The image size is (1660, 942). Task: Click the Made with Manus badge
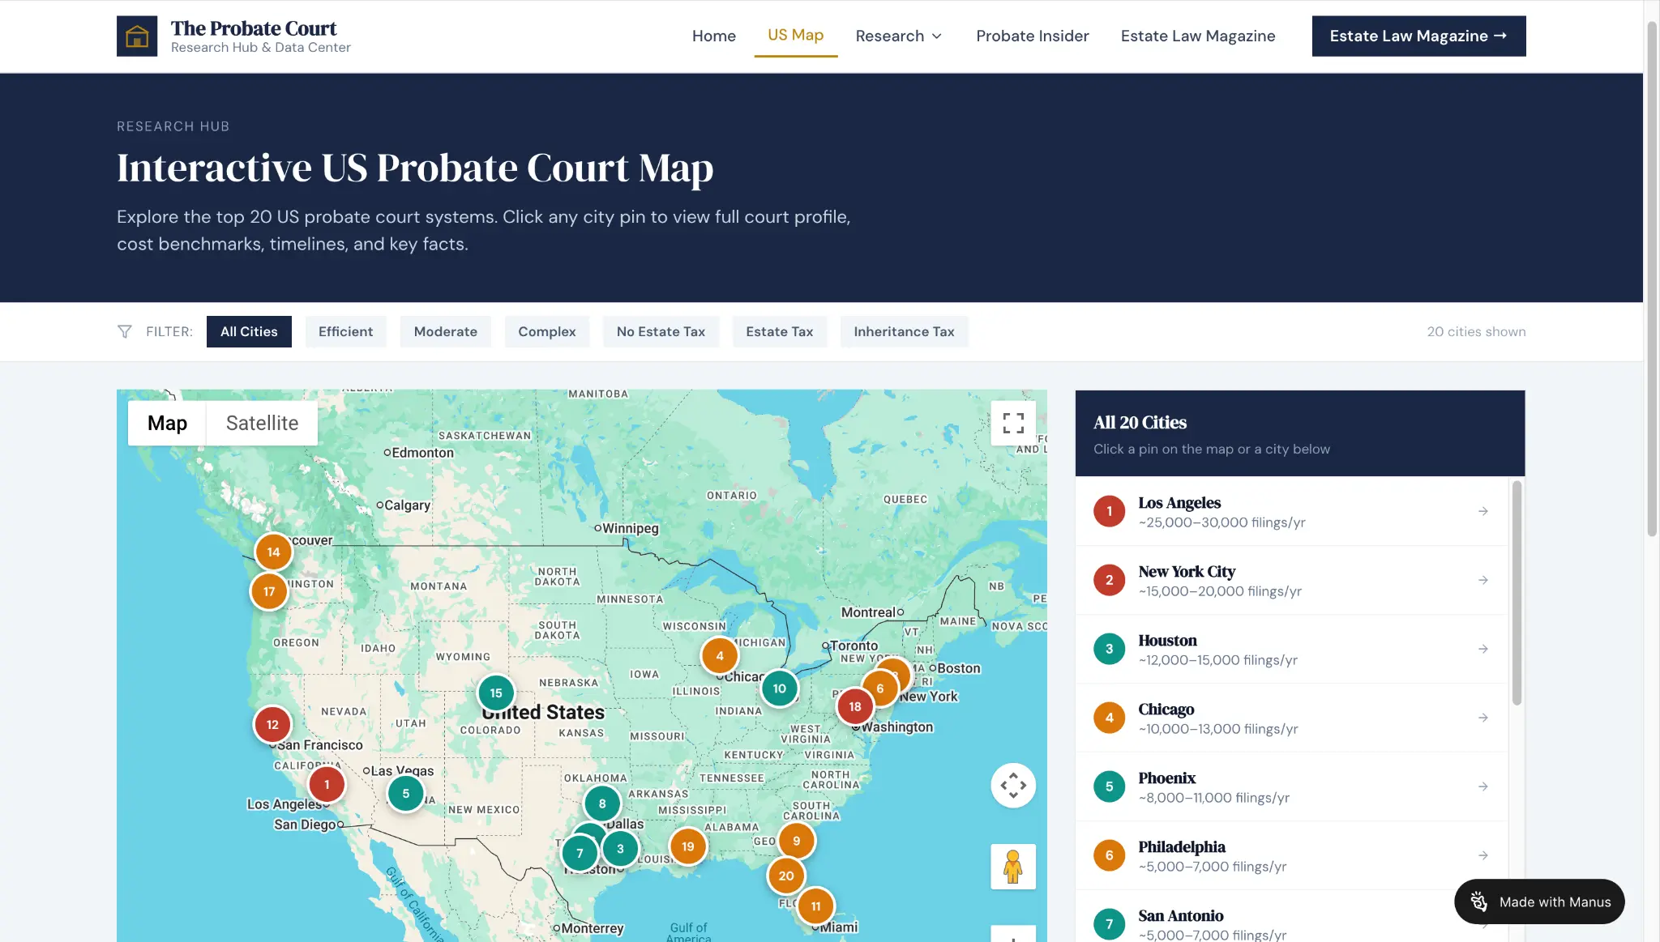click(x=1539, y=902)
